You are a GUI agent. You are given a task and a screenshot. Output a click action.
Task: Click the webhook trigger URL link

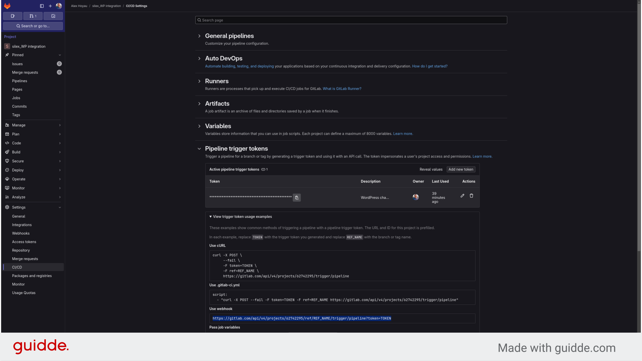[302, 318]
